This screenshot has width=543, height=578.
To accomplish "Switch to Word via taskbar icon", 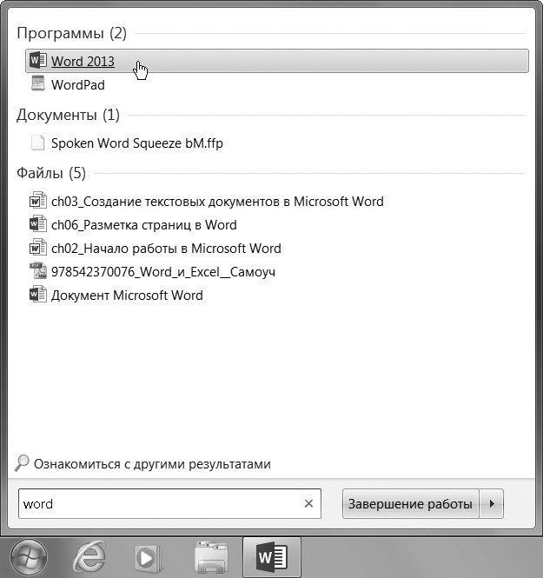I will coord(272,556).
